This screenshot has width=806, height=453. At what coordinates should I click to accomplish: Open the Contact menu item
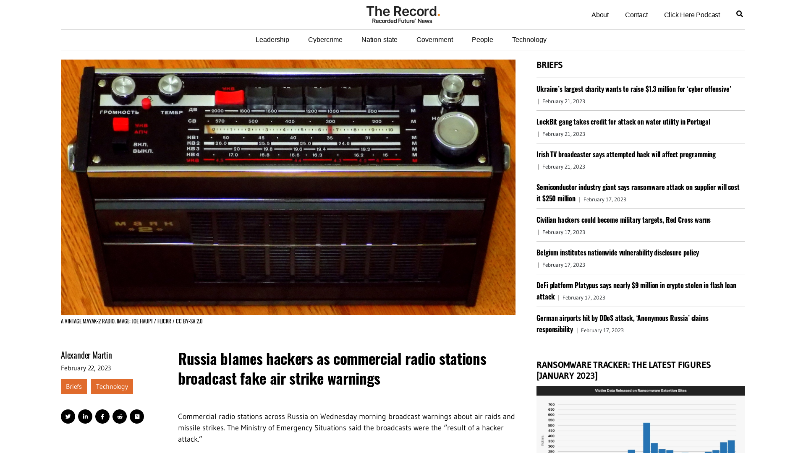(x=636, y=15)
